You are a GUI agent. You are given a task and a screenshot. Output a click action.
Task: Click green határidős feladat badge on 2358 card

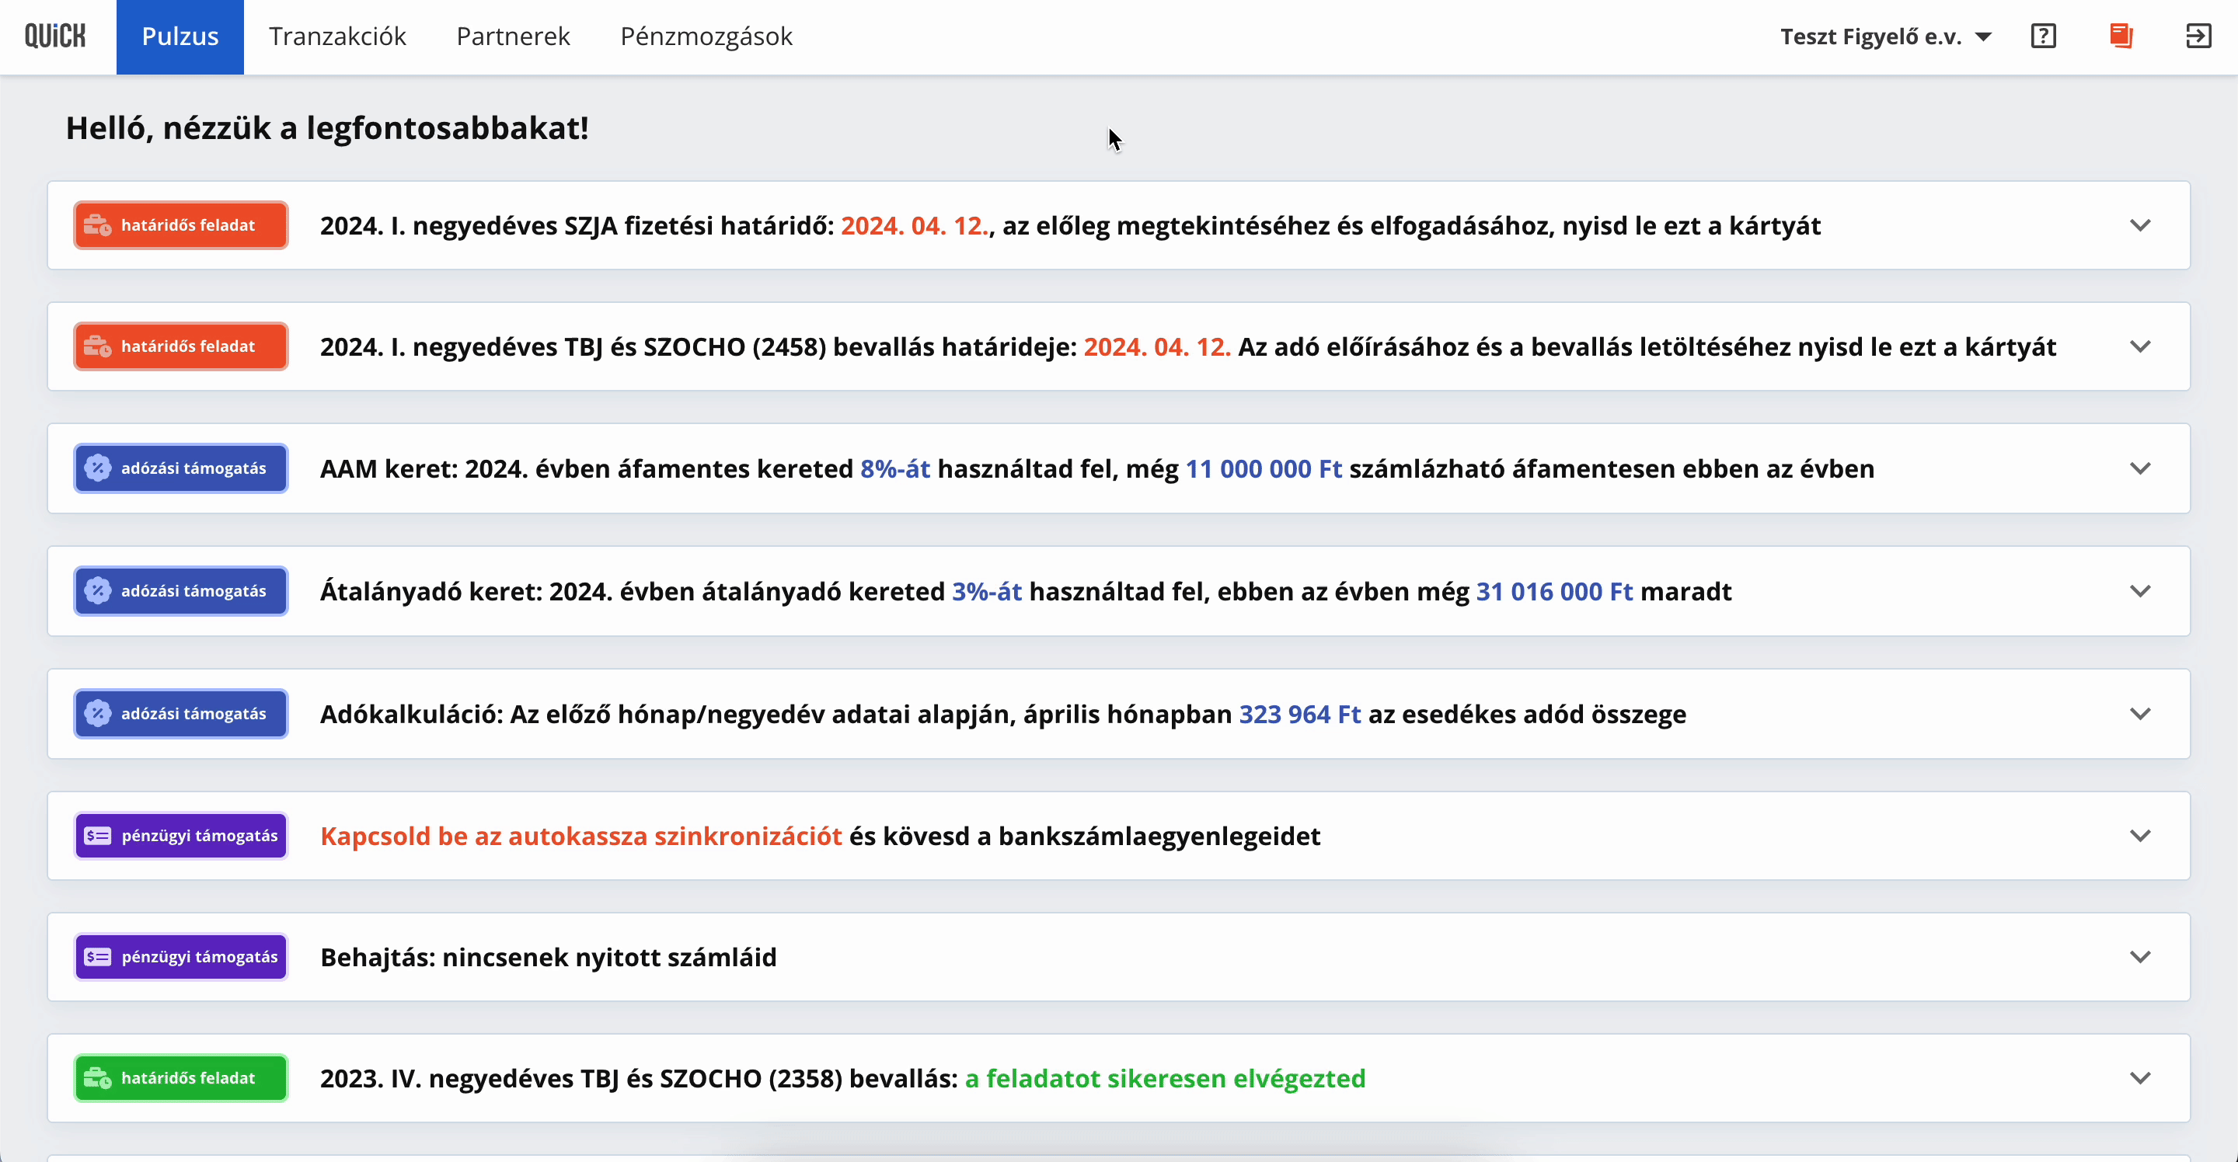[181, 1078]
